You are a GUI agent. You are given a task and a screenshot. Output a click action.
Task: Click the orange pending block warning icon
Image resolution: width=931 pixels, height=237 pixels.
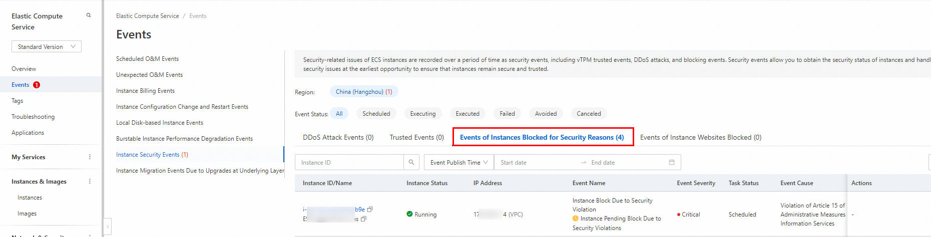point(576,219)
